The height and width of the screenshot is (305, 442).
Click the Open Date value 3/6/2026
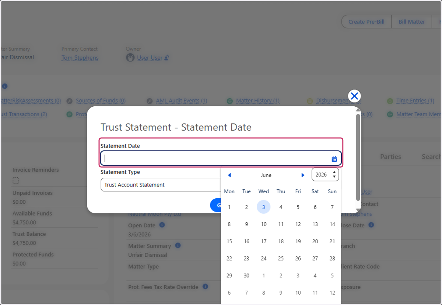[x=139, y=234]
